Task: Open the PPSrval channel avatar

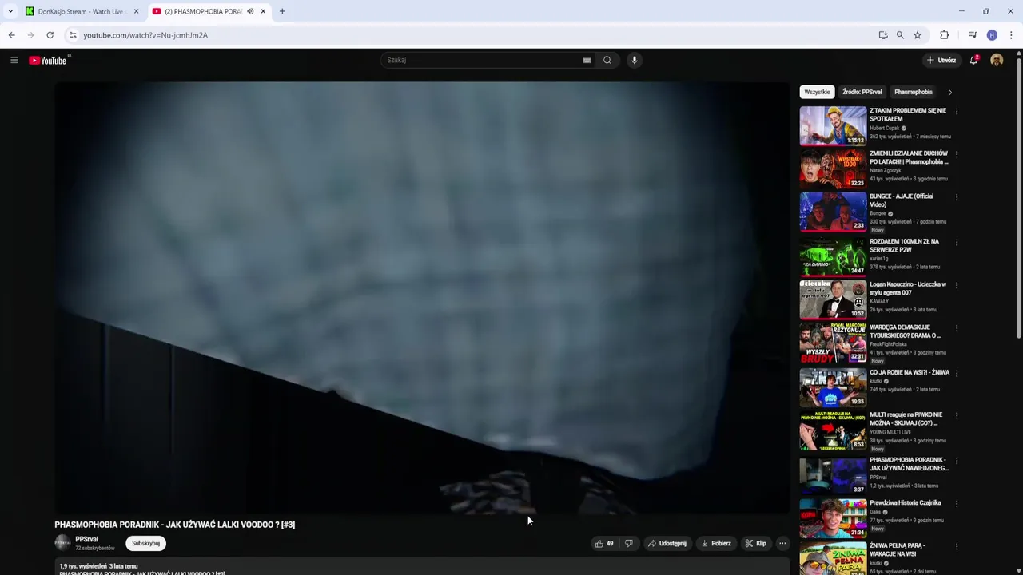Action: pos(62,543)
